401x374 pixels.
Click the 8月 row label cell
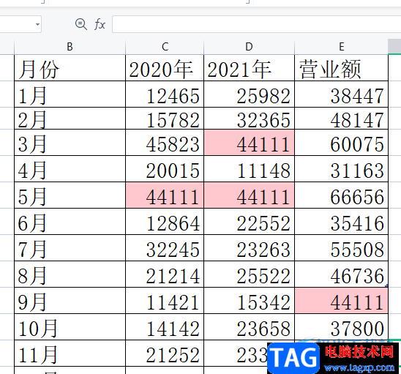(70, 274)
